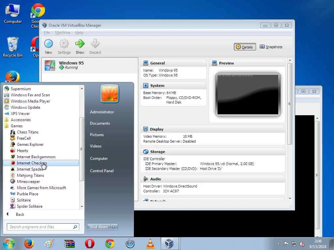Launch Internet Checkers
Image resolution: width=334 pixels, height=250 pixels.
point(41,163)
